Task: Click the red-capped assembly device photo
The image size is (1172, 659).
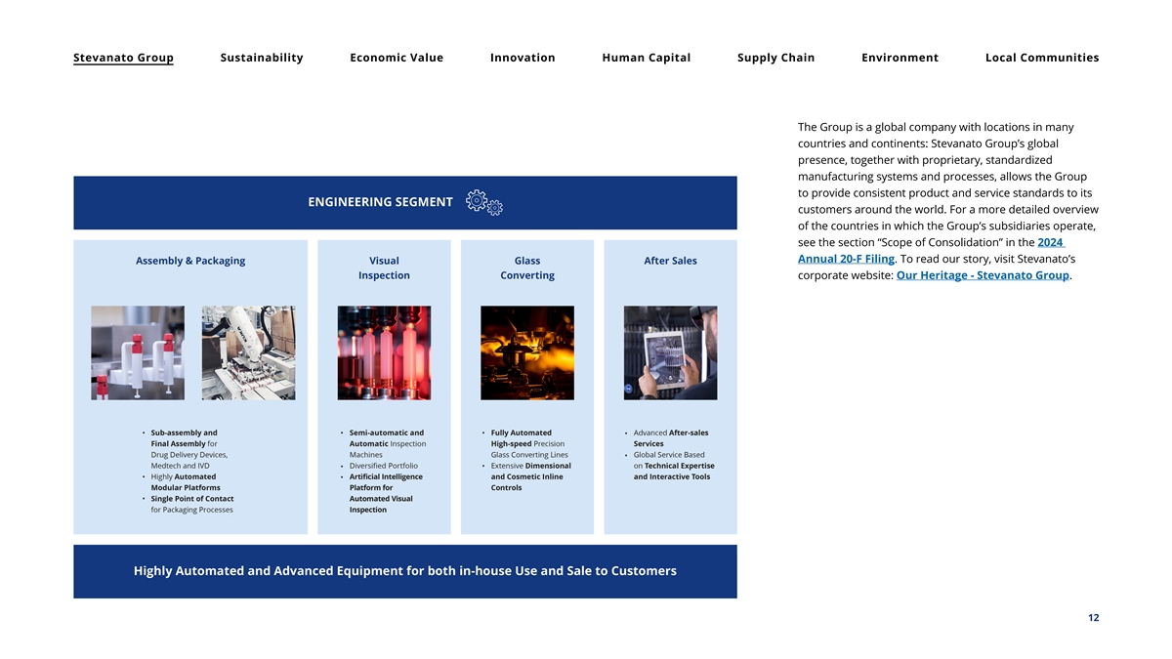Action: [x=138, y=352]
